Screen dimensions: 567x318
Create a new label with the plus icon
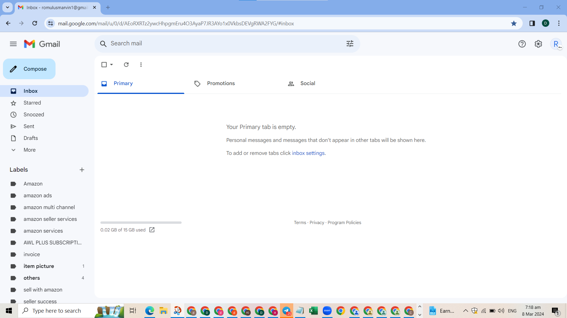click(82, 170)
